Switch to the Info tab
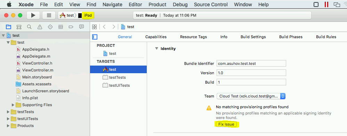The height and width of the screenshot is (136, 347). coord(224,37)
